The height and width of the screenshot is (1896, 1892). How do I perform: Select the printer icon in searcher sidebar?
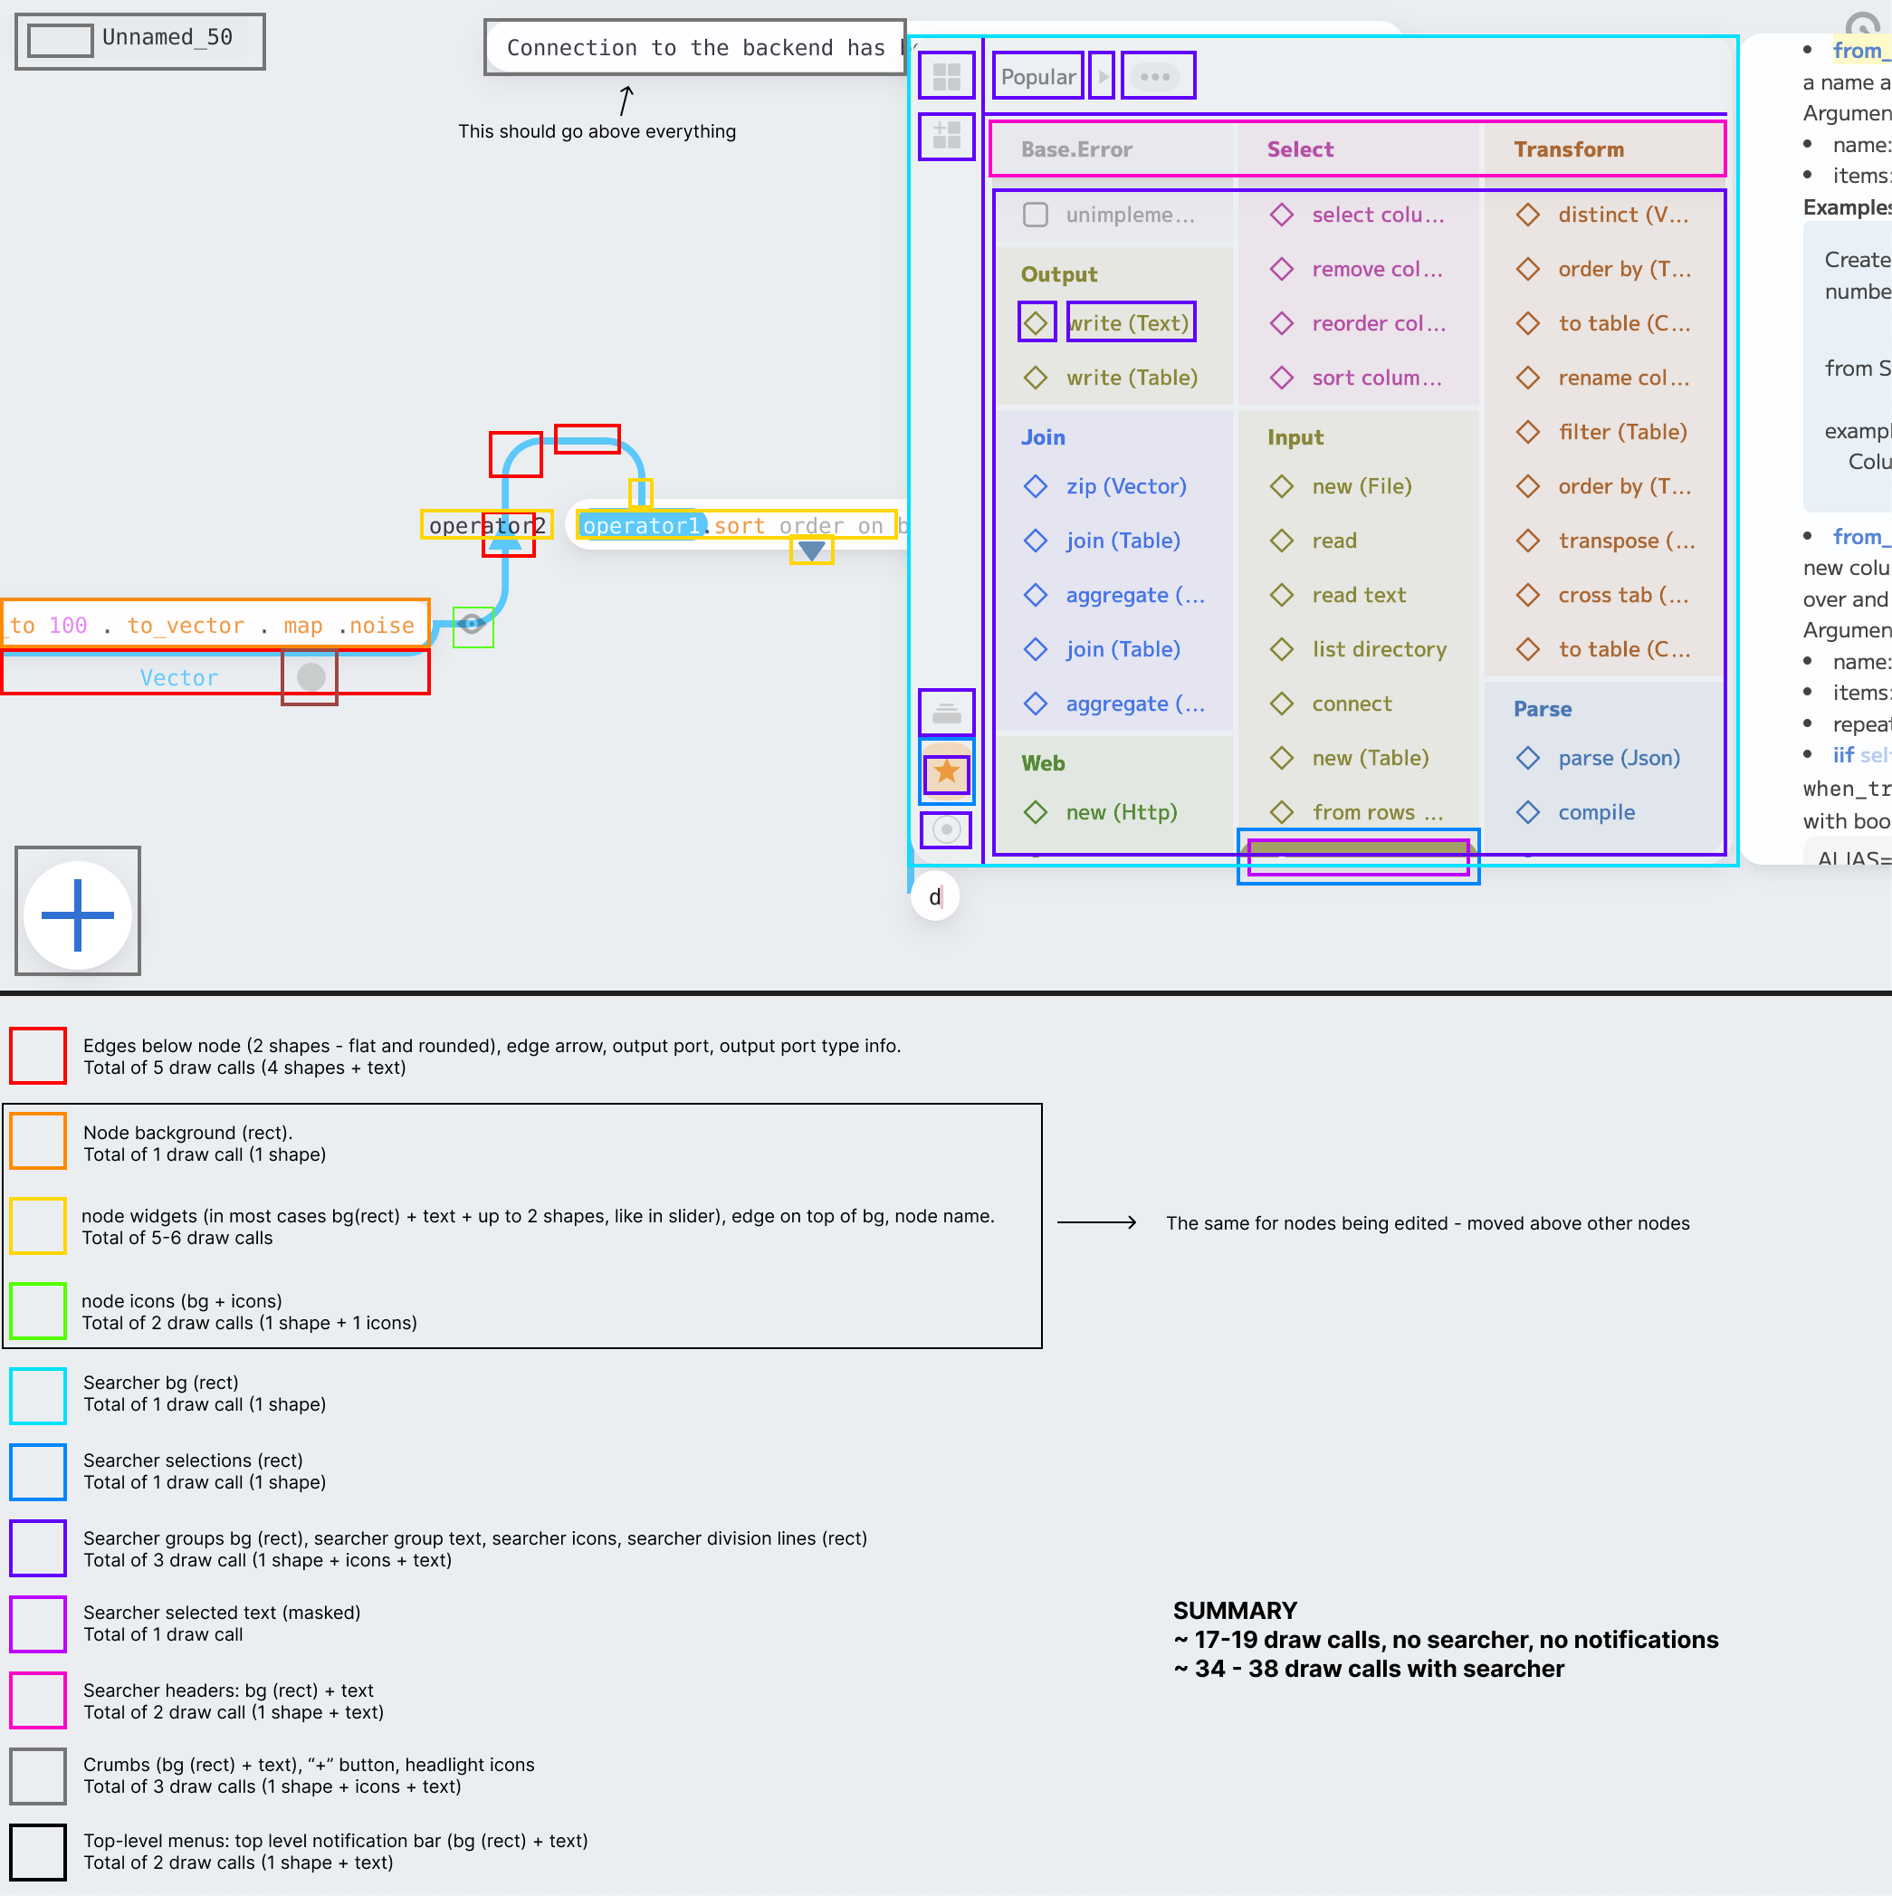click(945, 712)
